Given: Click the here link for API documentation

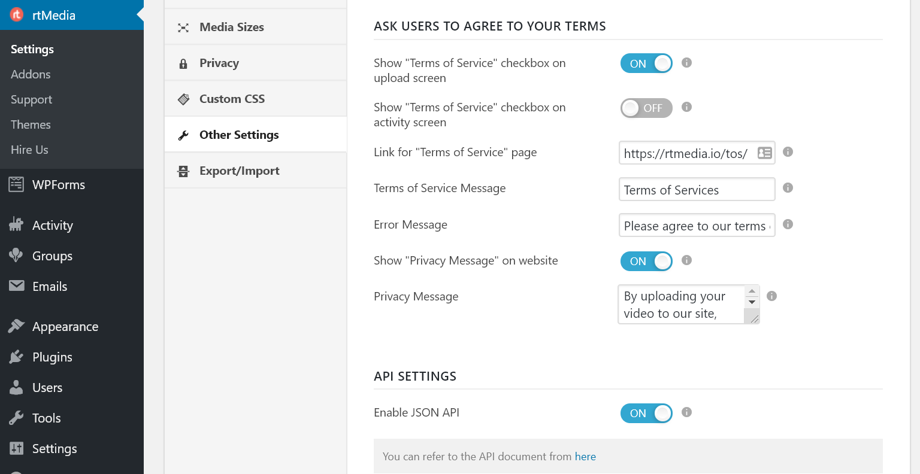Looking at the screenshot, I should click(585, 456).
